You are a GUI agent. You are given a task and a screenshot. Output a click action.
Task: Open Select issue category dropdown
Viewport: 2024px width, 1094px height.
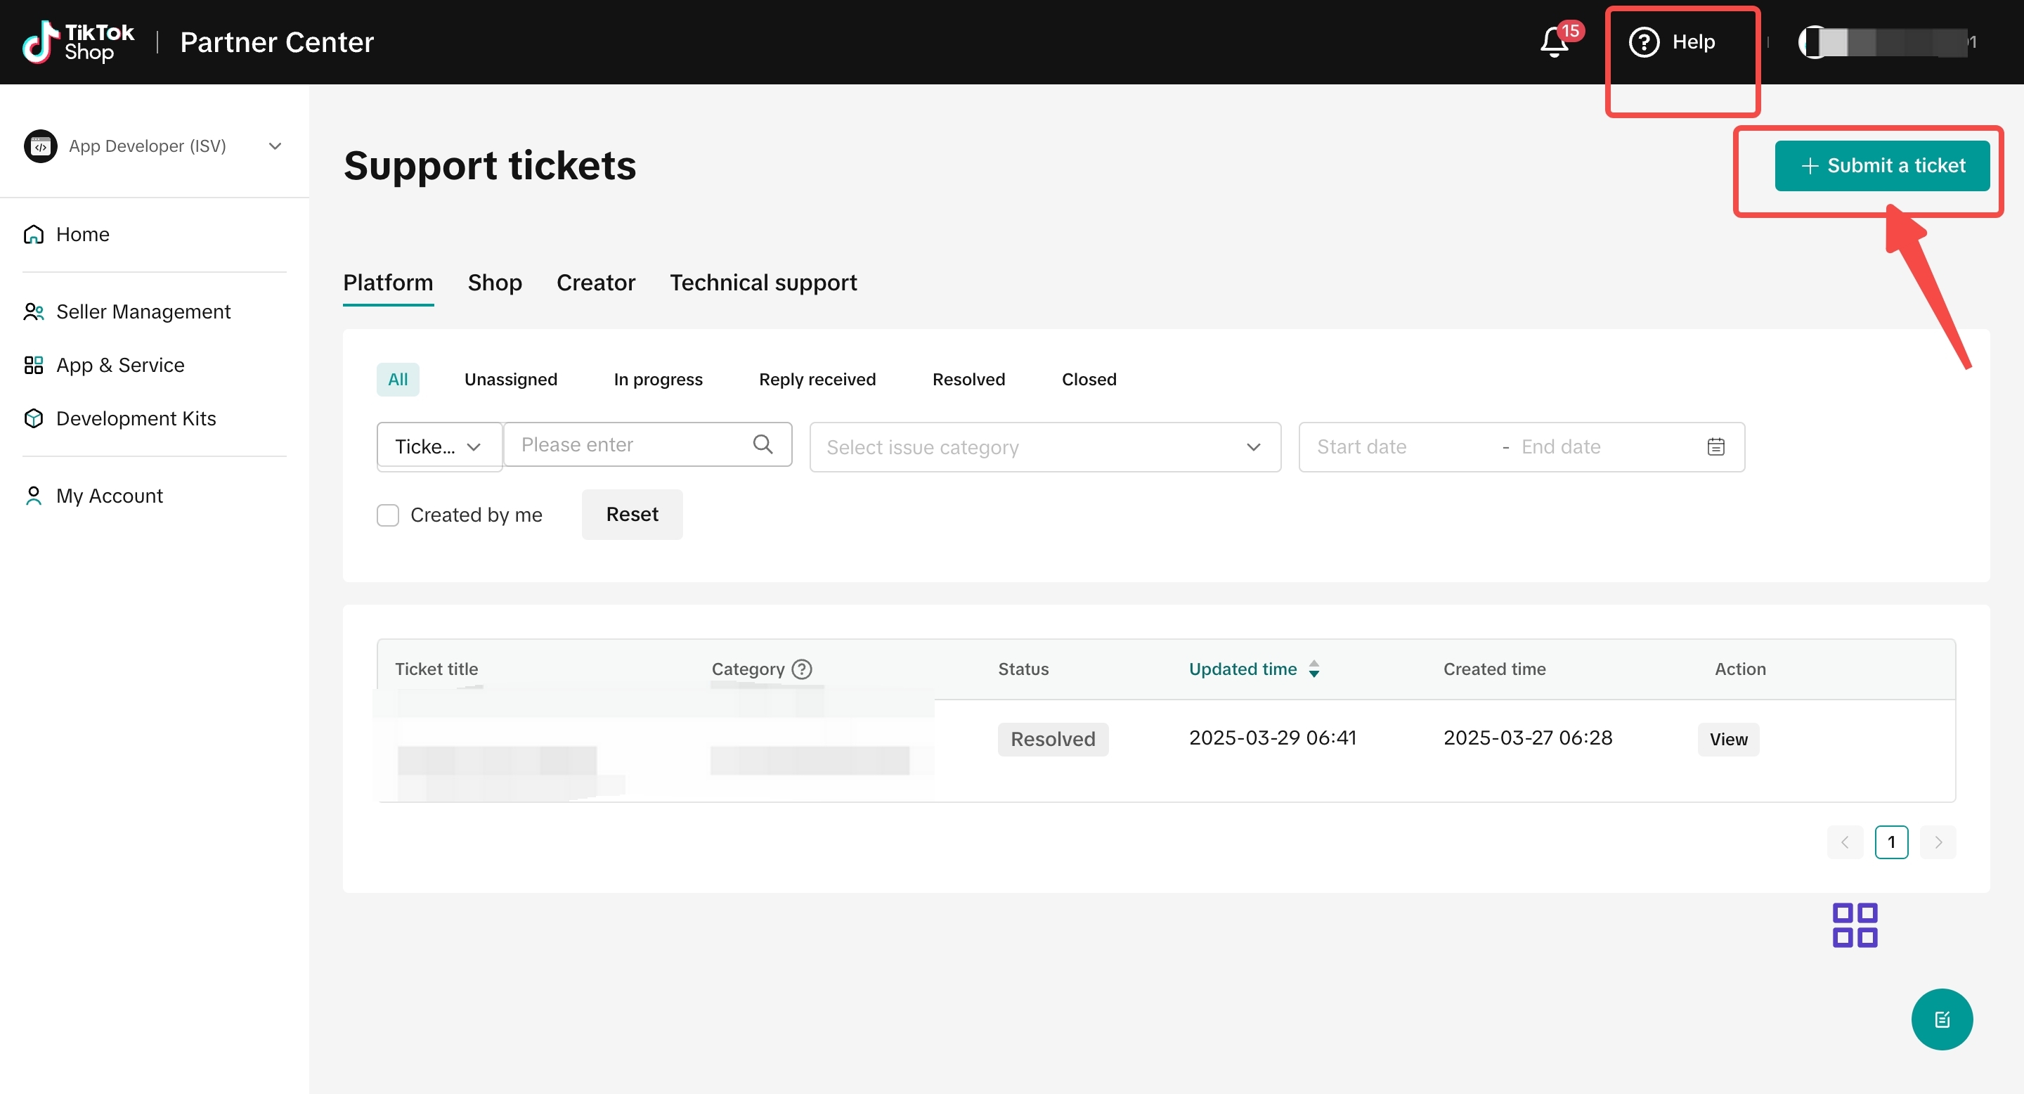(1045, 447)
